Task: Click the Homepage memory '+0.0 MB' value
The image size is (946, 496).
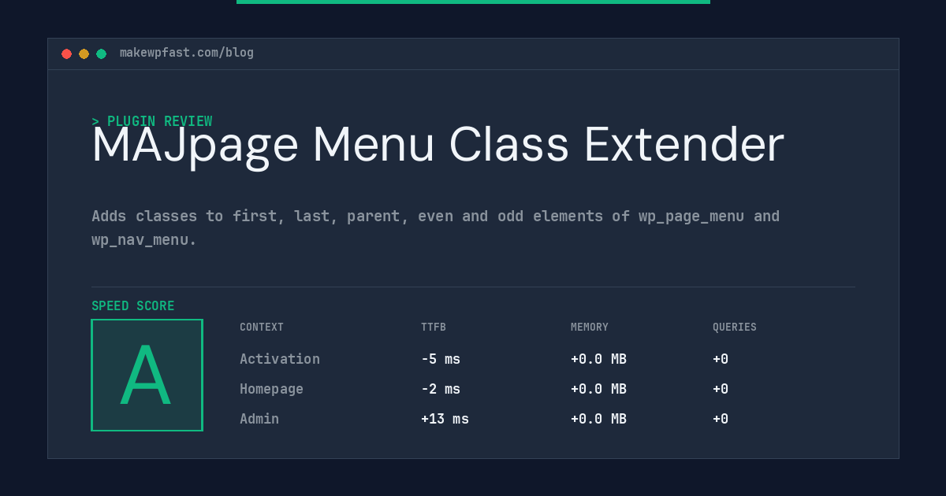Action: coord(598,389)
